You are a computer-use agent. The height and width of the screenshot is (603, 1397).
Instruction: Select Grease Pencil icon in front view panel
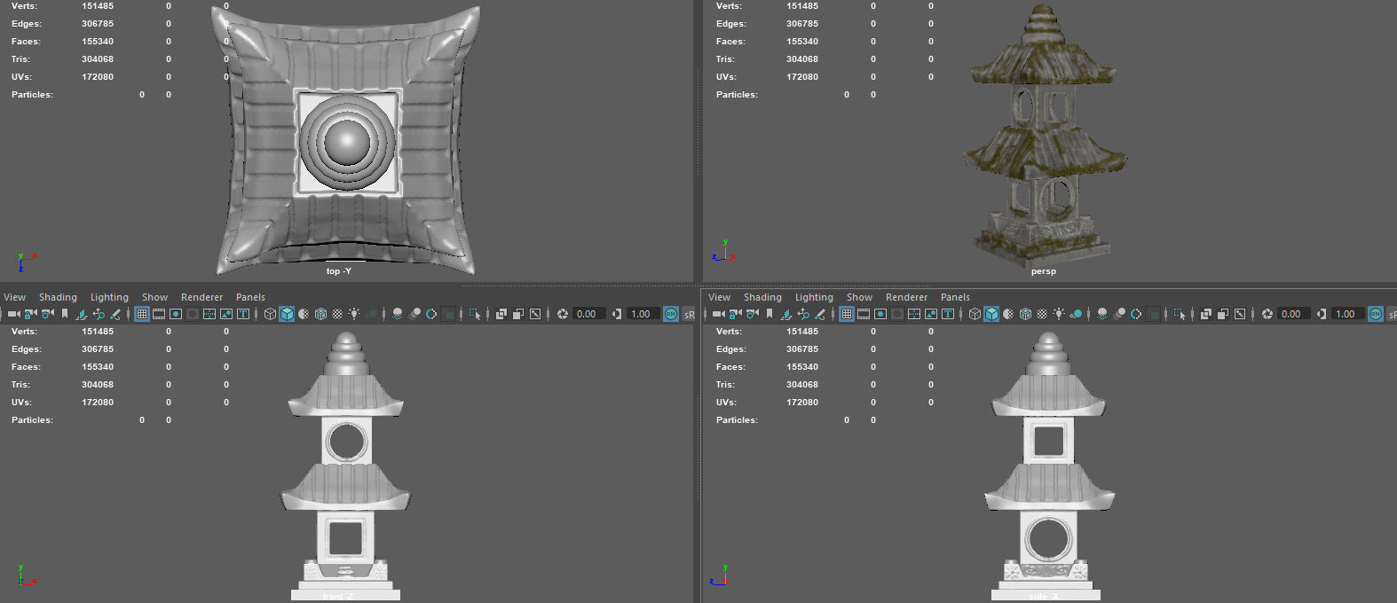click(114, 314)
